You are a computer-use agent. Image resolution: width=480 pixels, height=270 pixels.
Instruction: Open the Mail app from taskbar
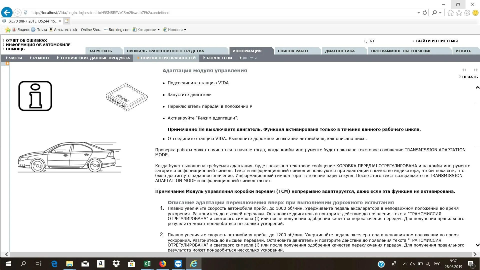(x=85, y=264)
